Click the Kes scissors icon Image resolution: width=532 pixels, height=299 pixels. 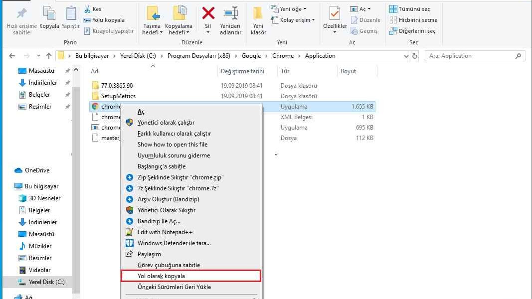click(x=87, y=9)
